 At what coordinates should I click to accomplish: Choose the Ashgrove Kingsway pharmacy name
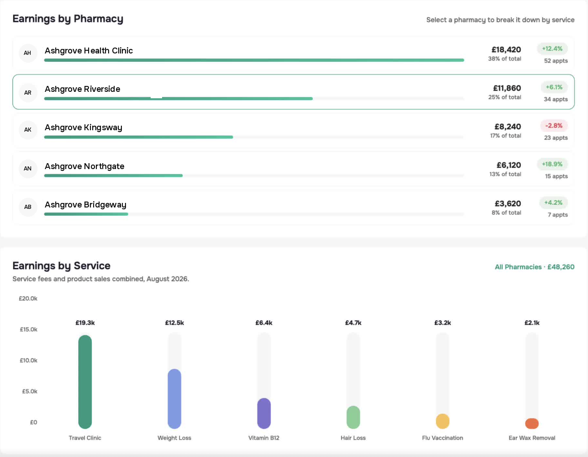click(x=84, y=128)
